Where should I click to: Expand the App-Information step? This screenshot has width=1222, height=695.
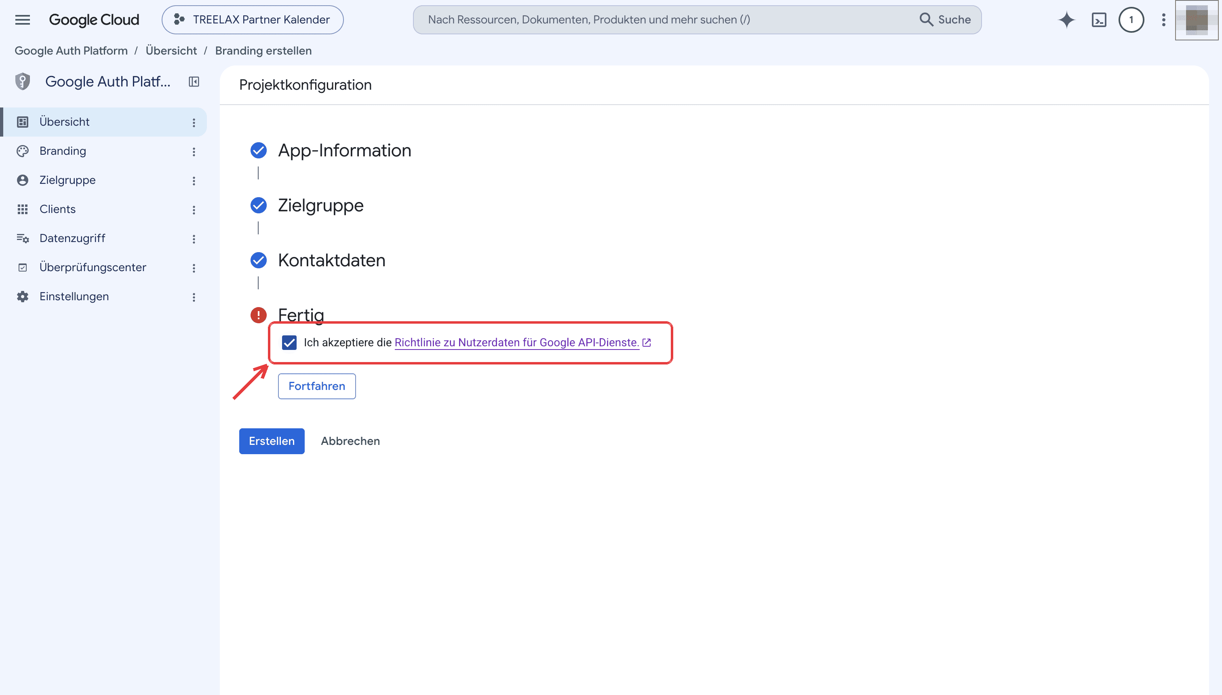(x=344, y=150)
